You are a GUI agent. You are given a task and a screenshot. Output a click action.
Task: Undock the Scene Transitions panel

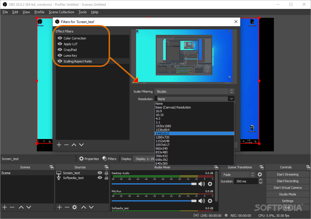pyautogui.click(x=262, y=167)
